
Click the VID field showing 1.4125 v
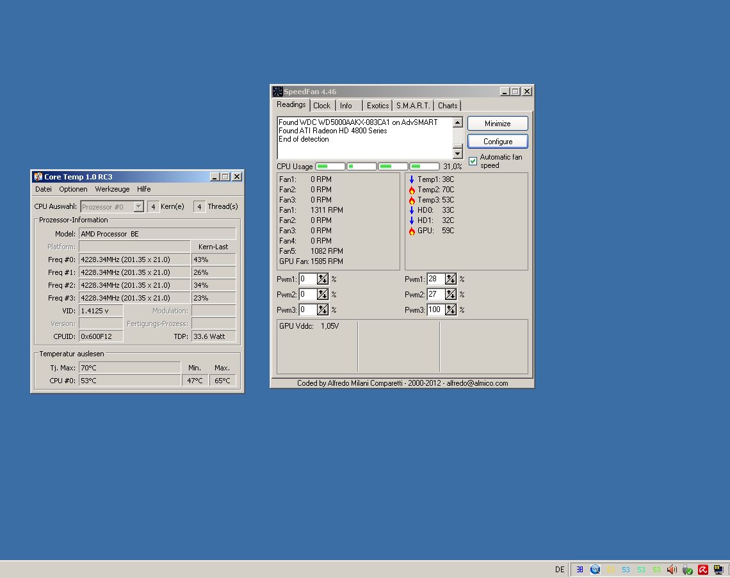[101, 311]
